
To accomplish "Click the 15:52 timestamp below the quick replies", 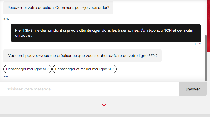I will coord(6,77).
